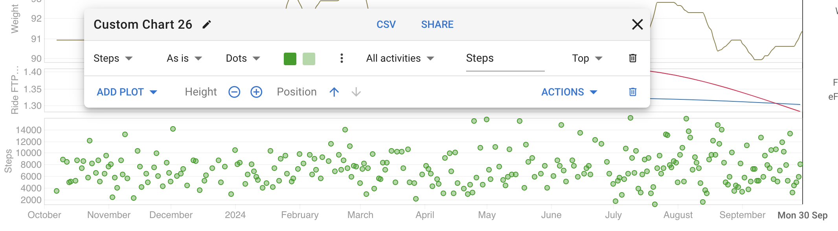Change the Dots plot style dropdown
Image resolution: width=838 pixels, height=231 pixels.
[243, 59]
